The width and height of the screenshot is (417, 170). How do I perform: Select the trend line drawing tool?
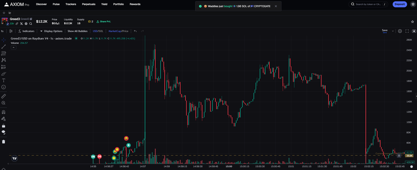[3, 46]
